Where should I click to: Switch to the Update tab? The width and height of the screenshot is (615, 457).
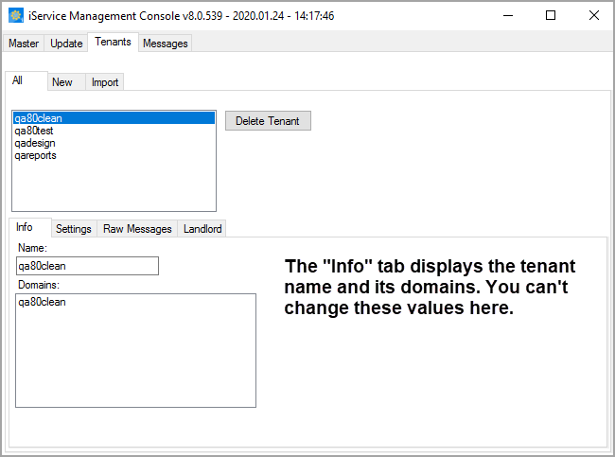click(x=66, y=44)
